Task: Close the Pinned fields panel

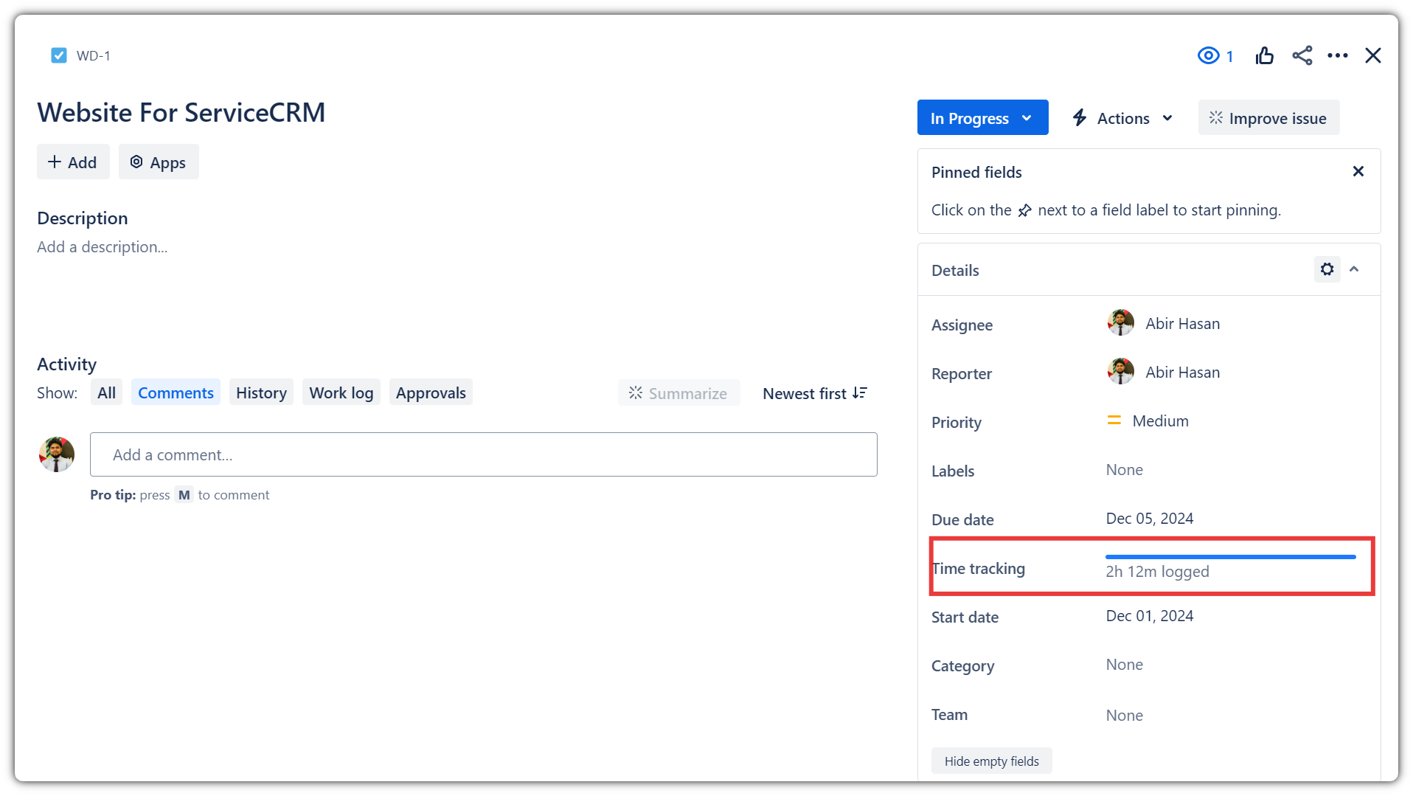Action: tap(1358, 171)
